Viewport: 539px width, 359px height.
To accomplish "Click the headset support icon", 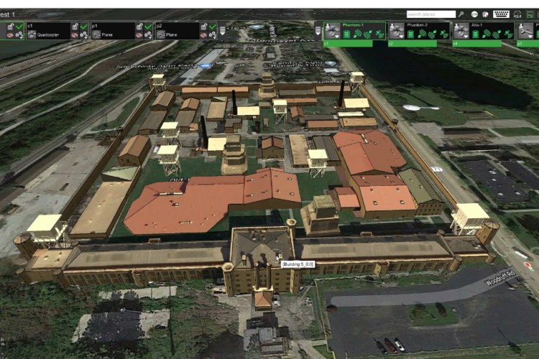I will click(x=517, y=14).
